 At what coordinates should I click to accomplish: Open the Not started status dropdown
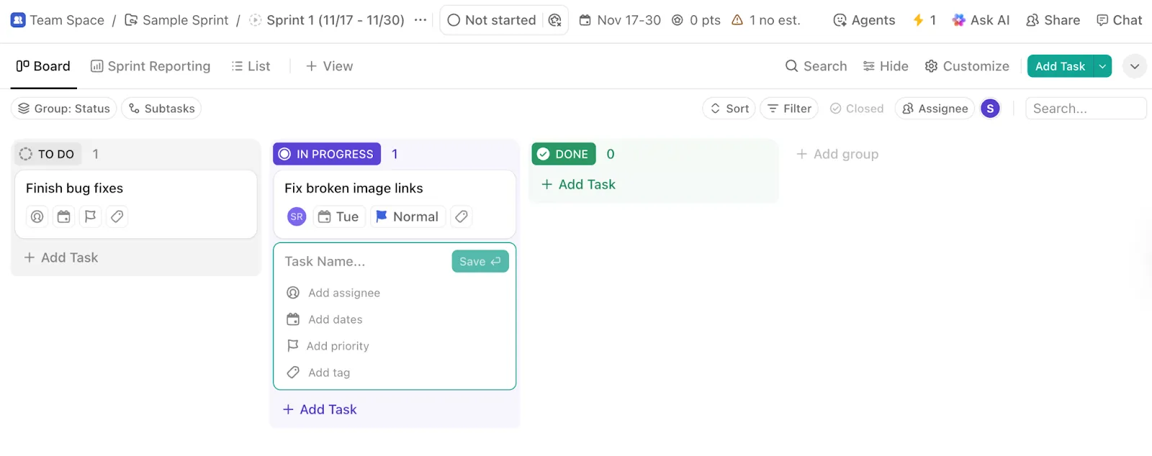pos(492,20)
